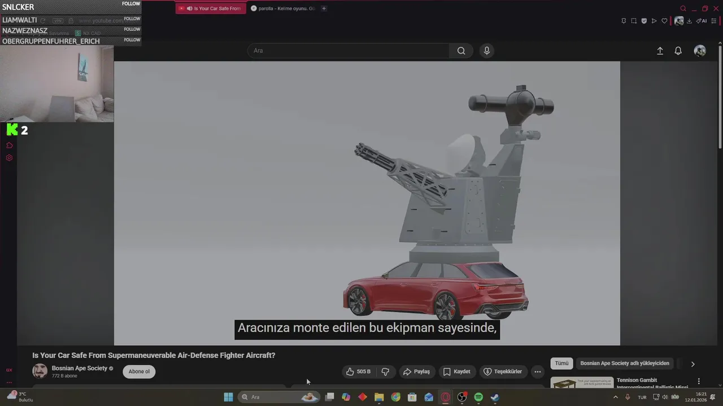The height and width of the screenshot is (406, 723).
Task: Click the 'Teşekkürler' thanks button
Action: click(x=503, y=372)
